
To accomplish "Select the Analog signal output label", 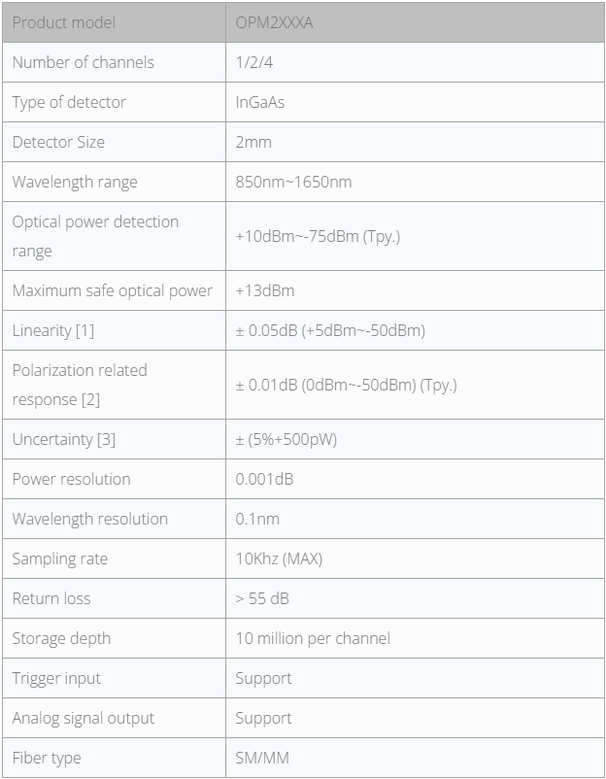I will (x=84, y=718).
